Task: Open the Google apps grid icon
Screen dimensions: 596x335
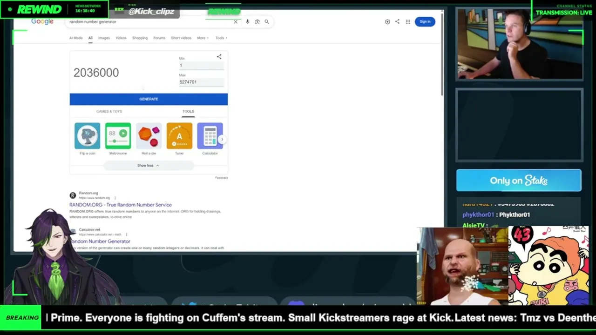Action: click(408, 22)
